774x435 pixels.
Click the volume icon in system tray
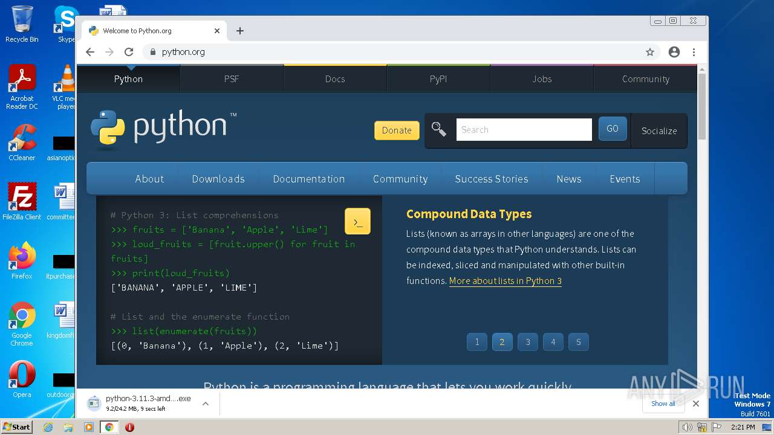point(688,427)
